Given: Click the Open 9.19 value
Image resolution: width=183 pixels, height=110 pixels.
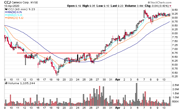Looking at the screenshot, I should [74, 6].
